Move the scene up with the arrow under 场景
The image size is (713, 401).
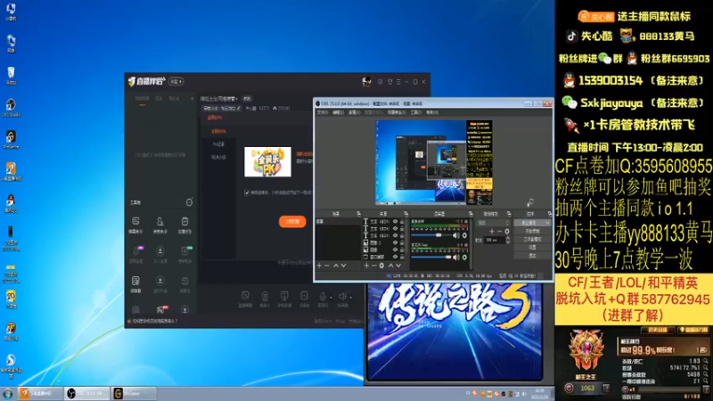click(x=336, y=266)
